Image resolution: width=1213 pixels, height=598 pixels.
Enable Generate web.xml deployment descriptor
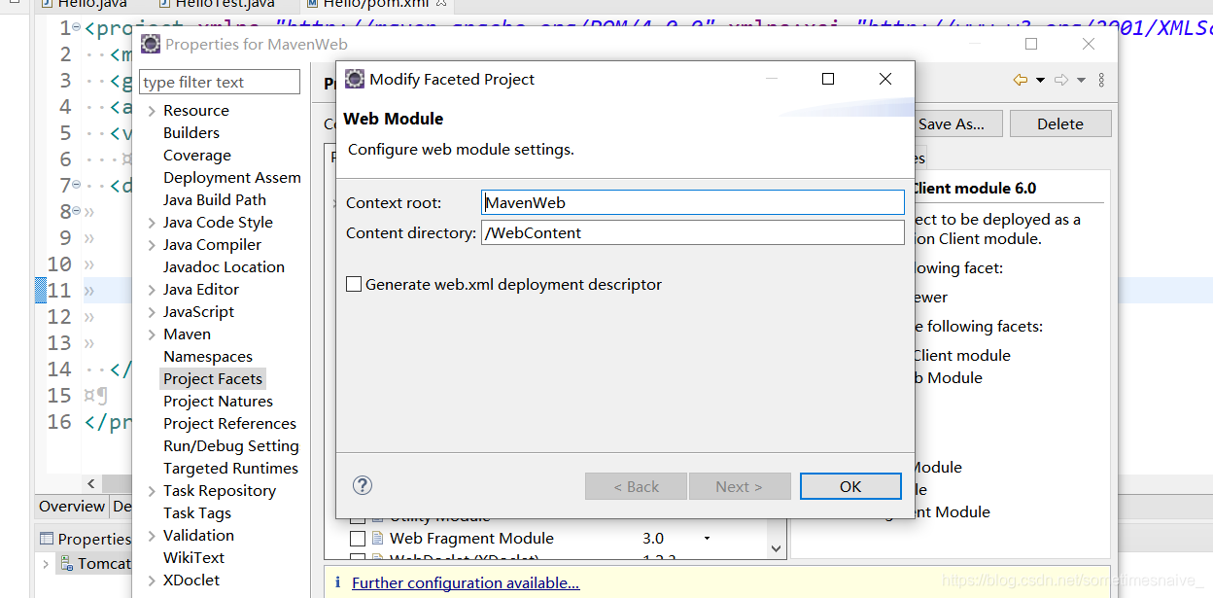(x=354, y=285)
